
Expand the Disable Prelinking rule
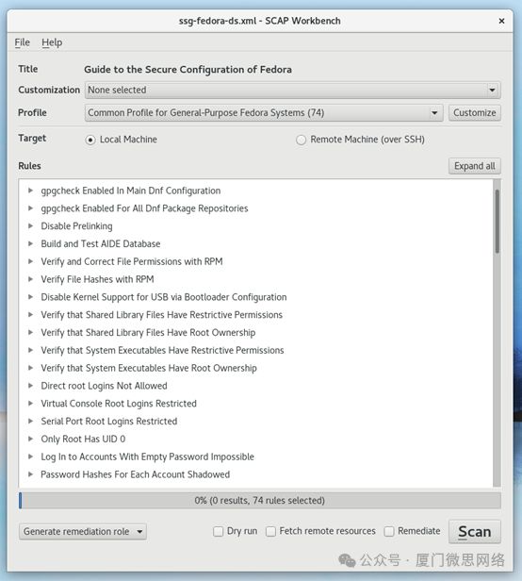(31, 226)
